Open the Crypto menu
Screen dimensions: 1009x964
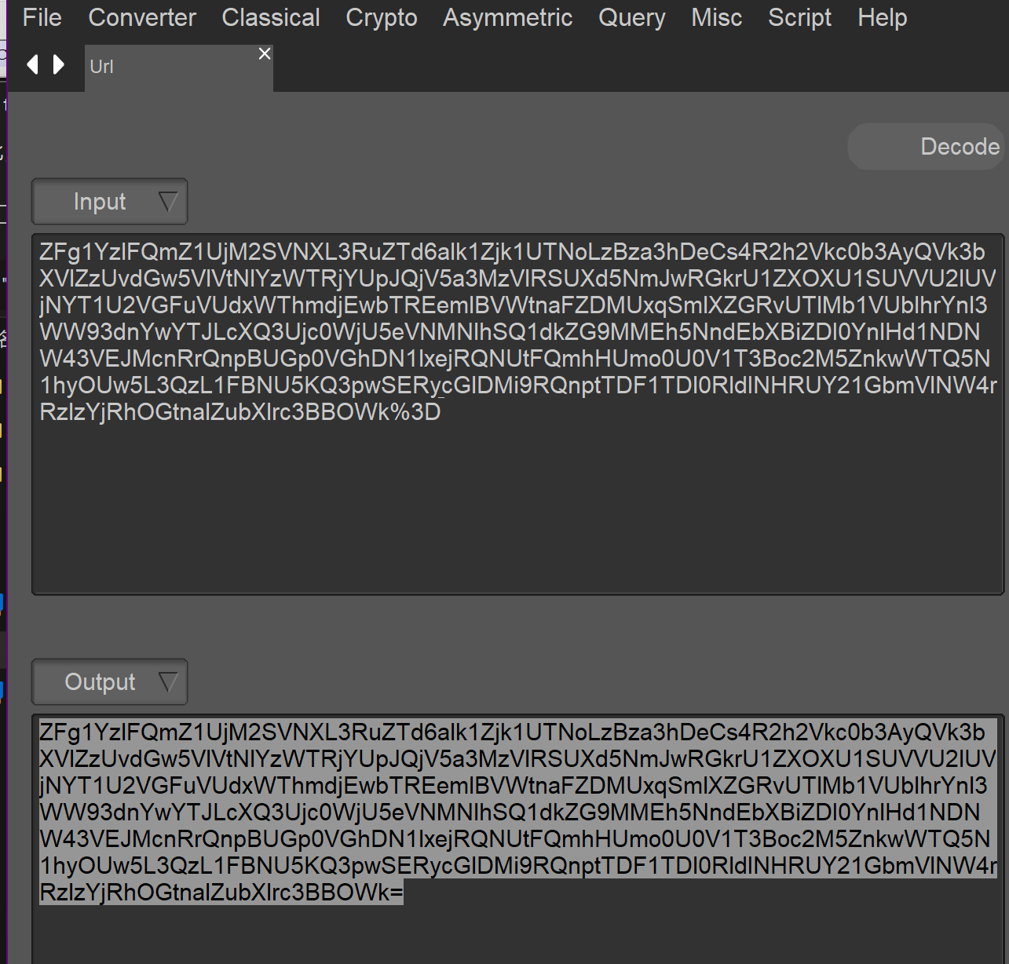[x=382, y=17]
